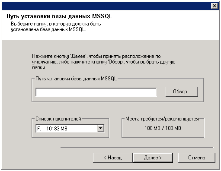221x171 pixels.
Task: Click the 'Места требуется/рекомендуется' label
Action: coord(162,119)
